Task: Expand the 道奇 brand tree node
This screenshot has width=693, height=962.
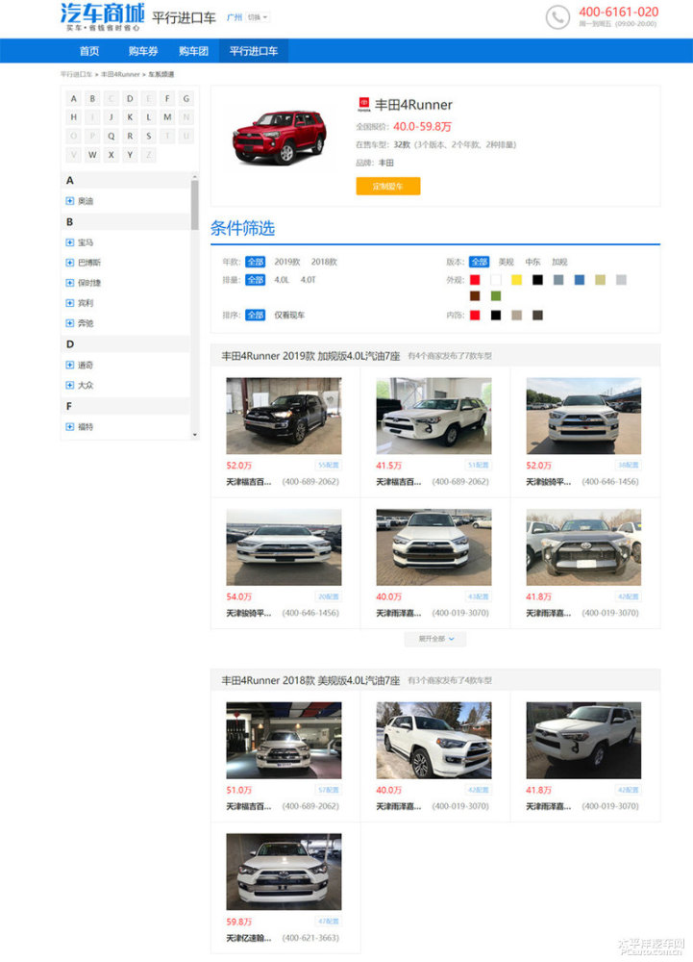Action: (70, 365)
